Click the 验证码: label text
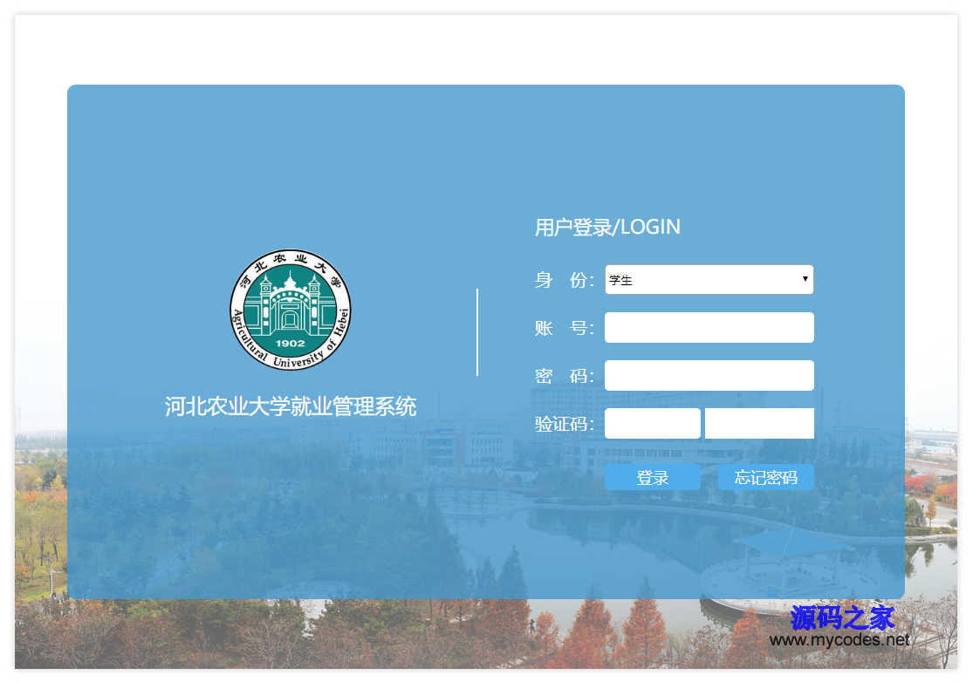973x682 pixels. [x=564, y=424]
